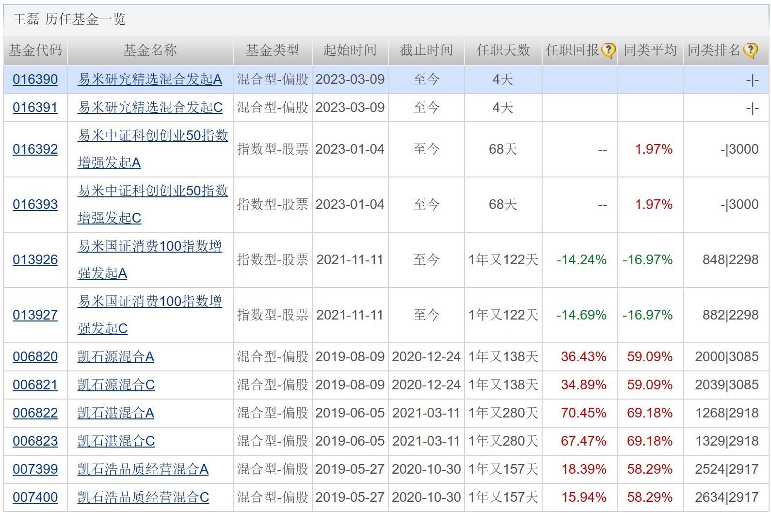The image size is (771, 513).
Task: Select the 王磊 历任基金一览 title
Action: [69, 19]
